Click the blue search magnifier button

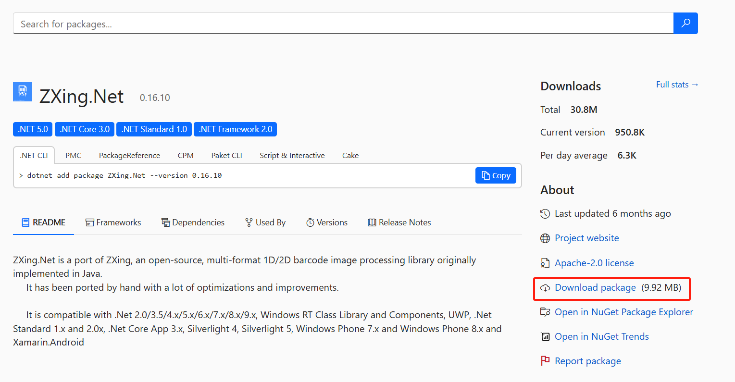coord(685,23)
